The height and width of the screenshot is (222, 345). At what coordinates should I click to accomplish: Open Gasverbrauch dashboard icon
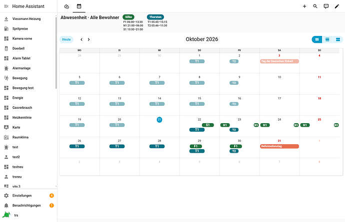[6, 108]
